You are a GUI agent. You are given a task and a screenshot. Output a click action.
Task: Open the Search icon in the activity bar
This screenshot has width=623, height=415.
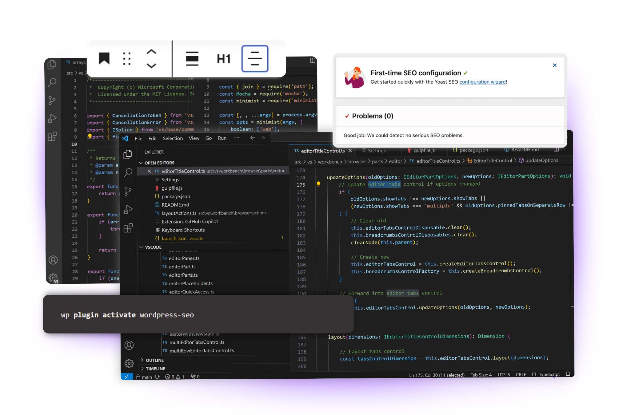pyautogui.click(x=128, y=173)
